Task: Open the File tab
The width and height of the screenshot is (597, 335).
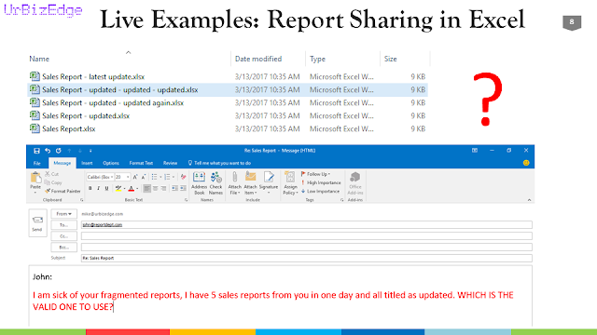Action: pos(37,163)
